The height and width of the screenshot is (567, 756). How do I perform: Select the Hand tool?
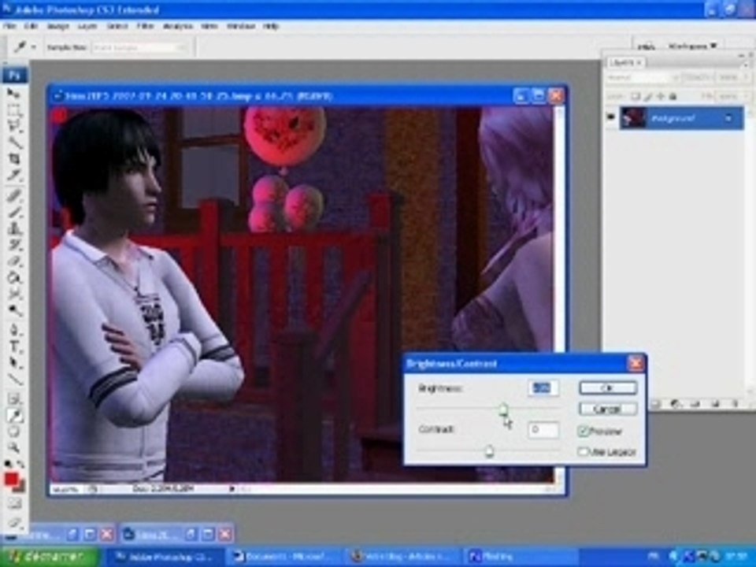click(x=14, y=432)
